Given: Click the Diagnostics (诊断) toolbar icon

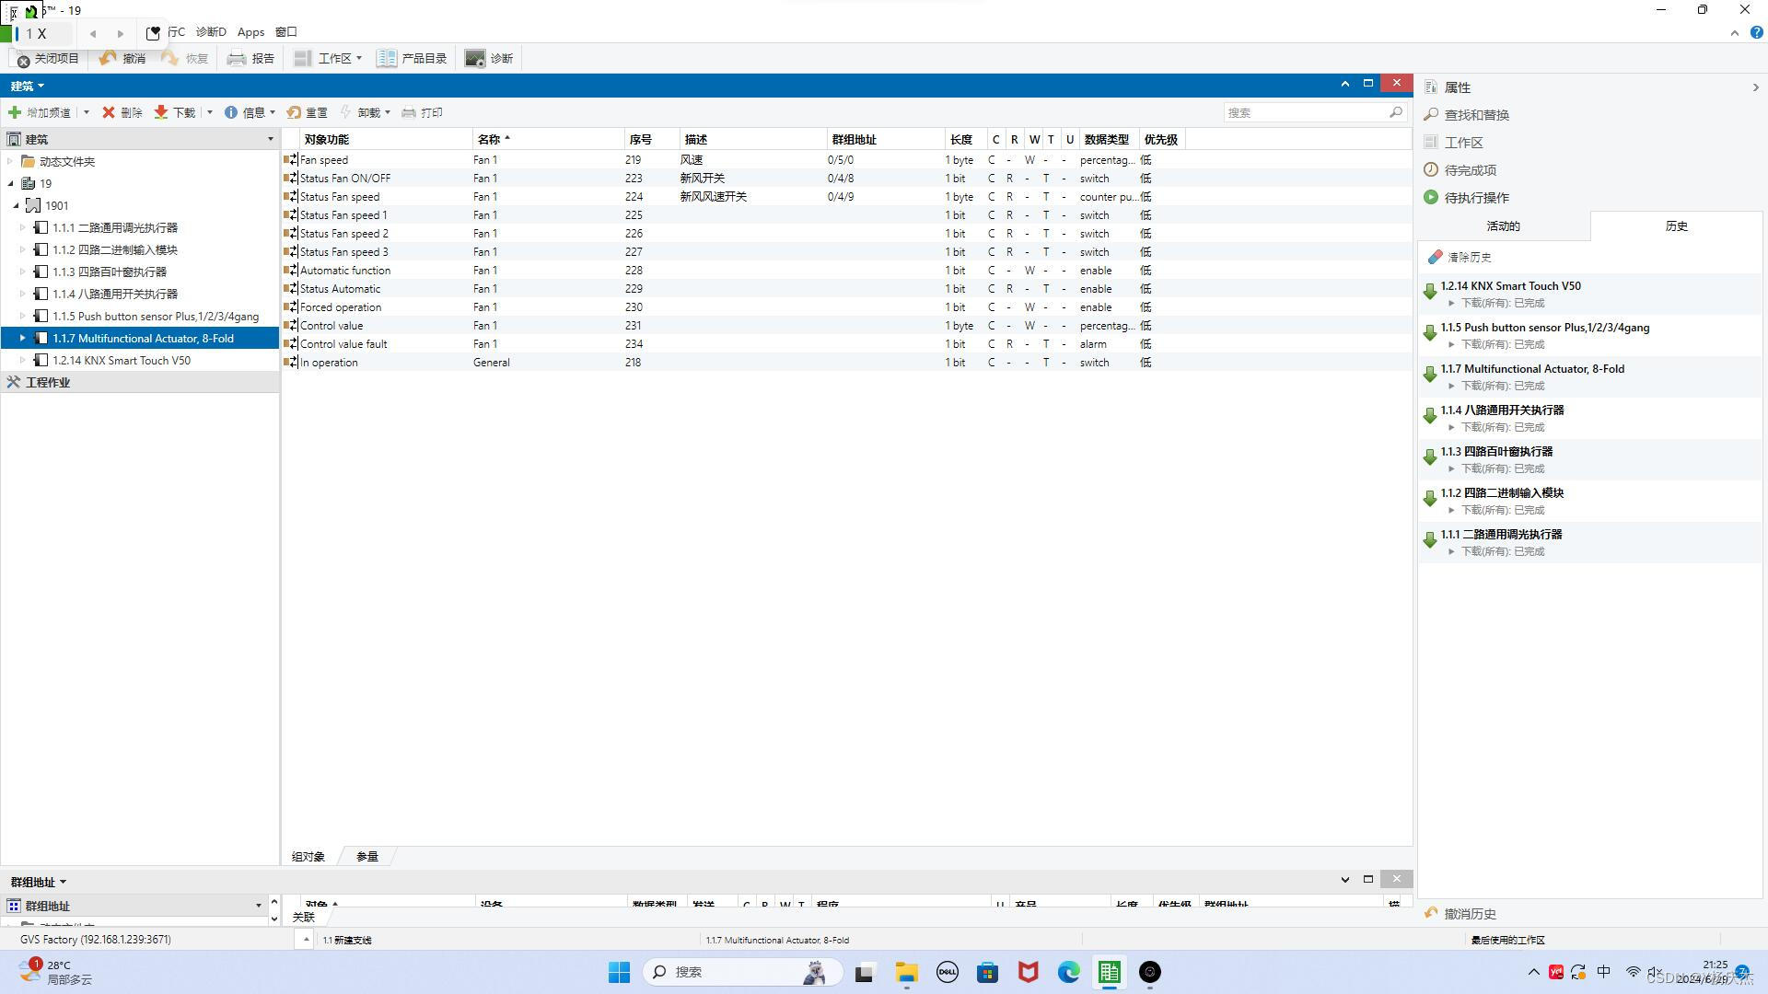Looking at the screenshot, I should [475, 59].
